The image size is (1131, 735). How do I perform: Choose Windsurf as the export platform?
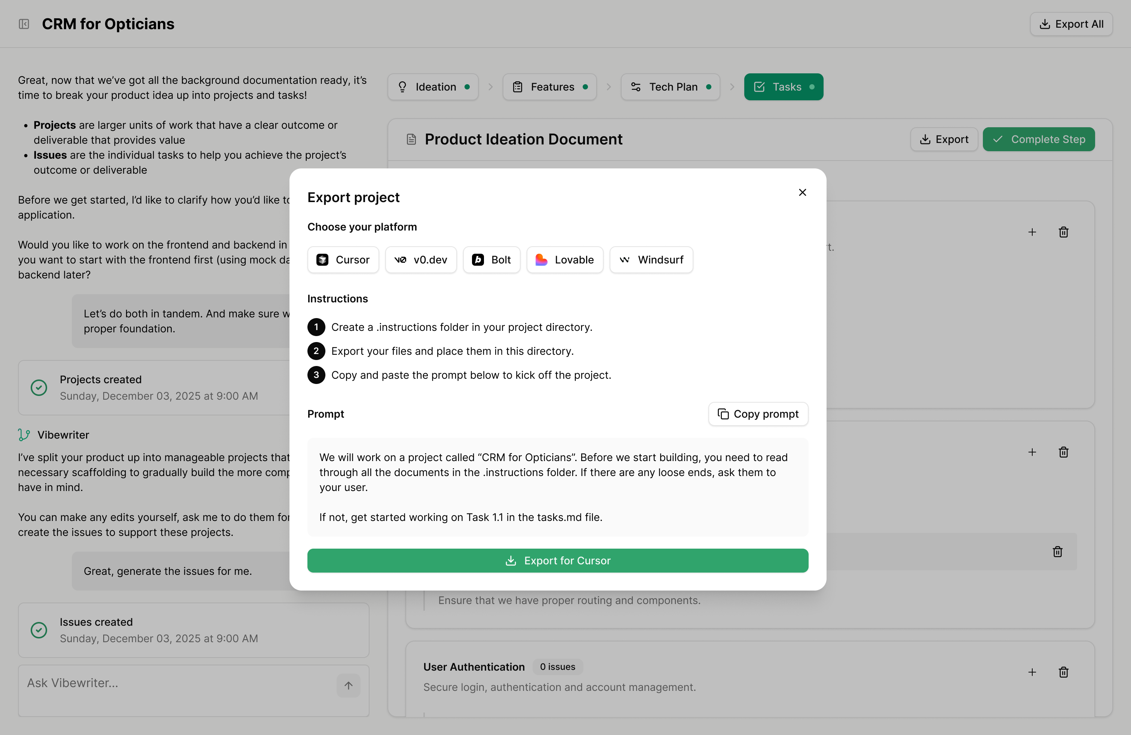tap(651, 260)
